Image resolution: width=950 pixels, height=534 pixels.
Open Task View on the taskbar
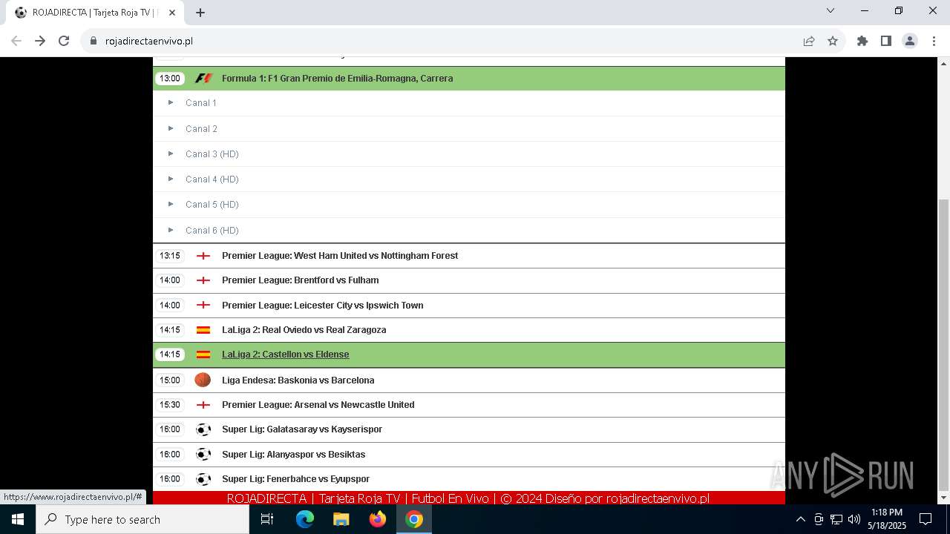coord(267,519)
